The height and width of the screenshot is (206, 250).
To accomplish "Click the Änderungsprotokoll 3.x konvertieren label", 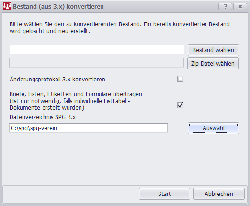I will (57, 79).
